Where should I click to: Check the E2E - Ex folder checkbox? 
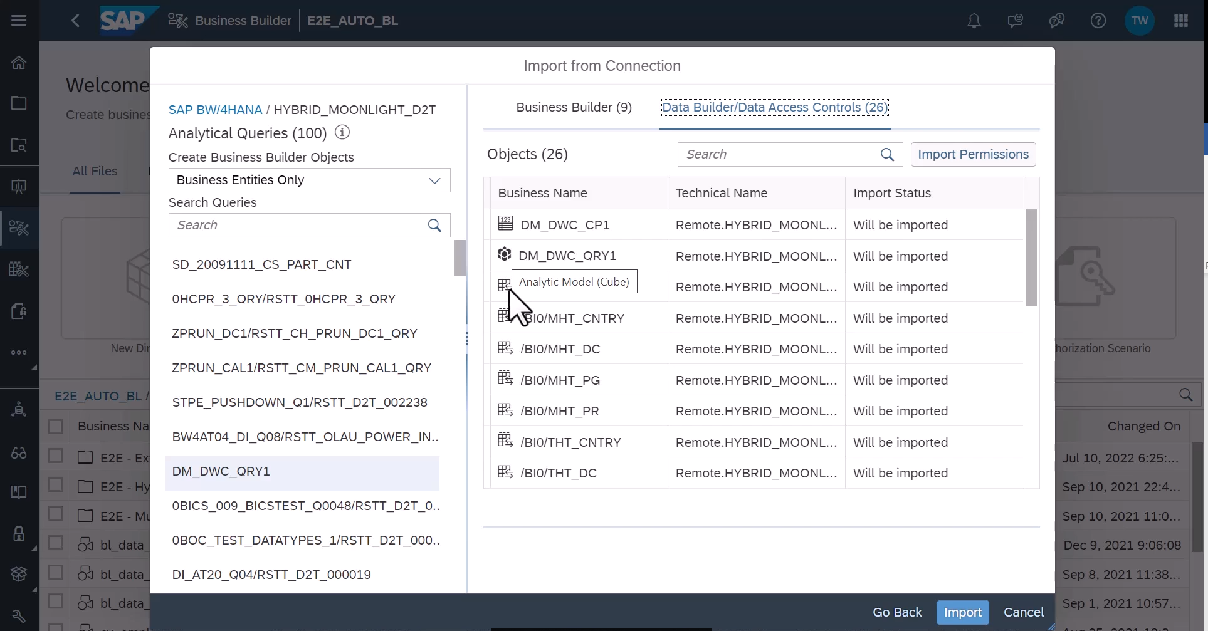tap(55, 456)
